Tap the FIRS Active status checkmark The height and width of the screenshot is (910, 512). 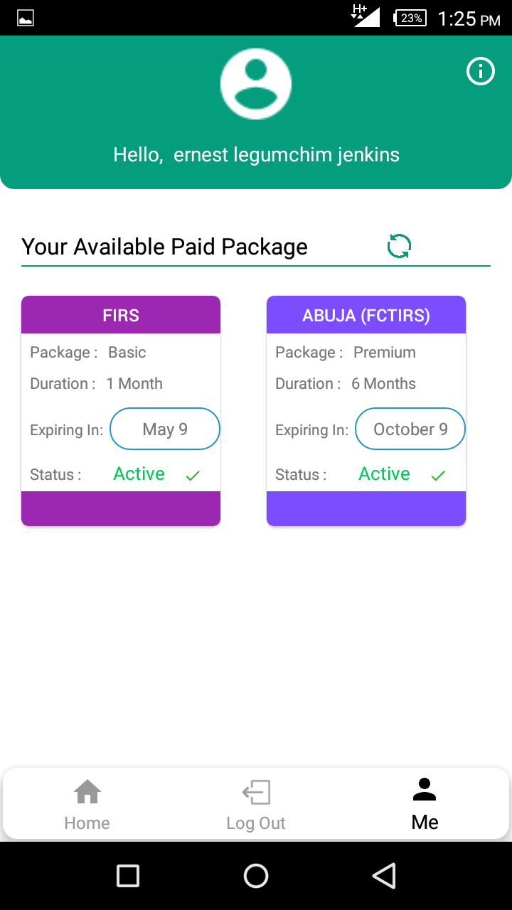click(192, 476)
